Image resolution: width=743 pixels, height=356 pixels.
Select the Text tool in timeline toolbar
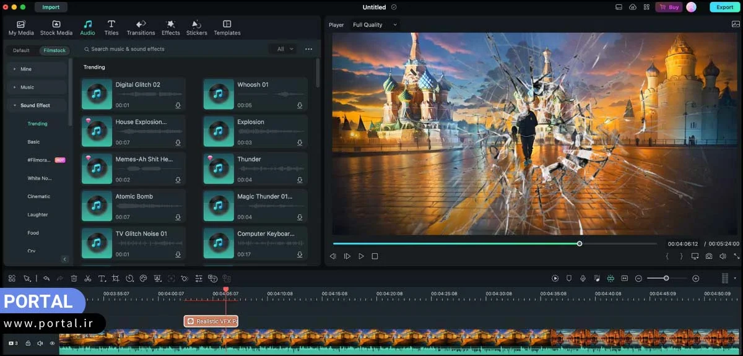[102, 279]
